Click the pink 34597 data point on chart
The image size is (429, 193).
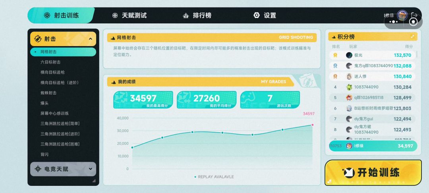(x=312, y=125)
